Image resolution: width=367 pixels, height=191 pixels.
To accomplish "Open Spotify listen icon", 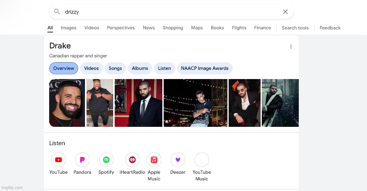I will tap(106, 160).
